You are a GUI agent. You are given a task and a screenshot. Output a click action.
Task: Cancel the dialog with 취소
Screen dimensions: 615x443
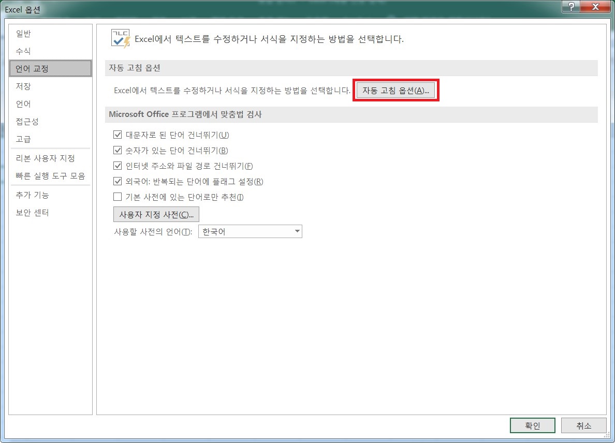(584, 425)
